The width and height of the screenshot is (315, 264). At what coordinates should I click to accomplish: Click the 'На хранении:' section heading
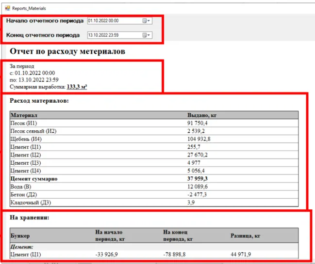pos(30,217)
